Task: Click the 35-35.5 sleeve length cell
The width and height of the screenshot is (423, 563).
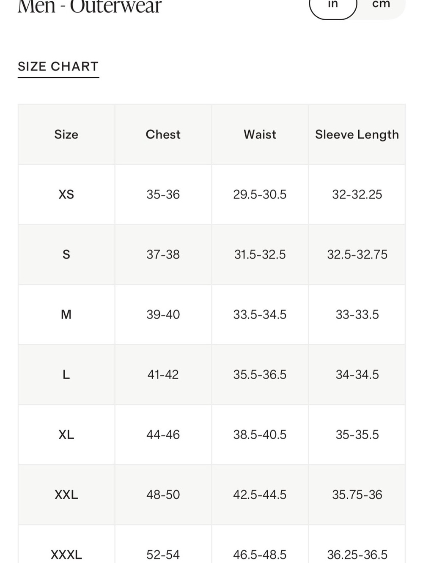Action: 357,434
